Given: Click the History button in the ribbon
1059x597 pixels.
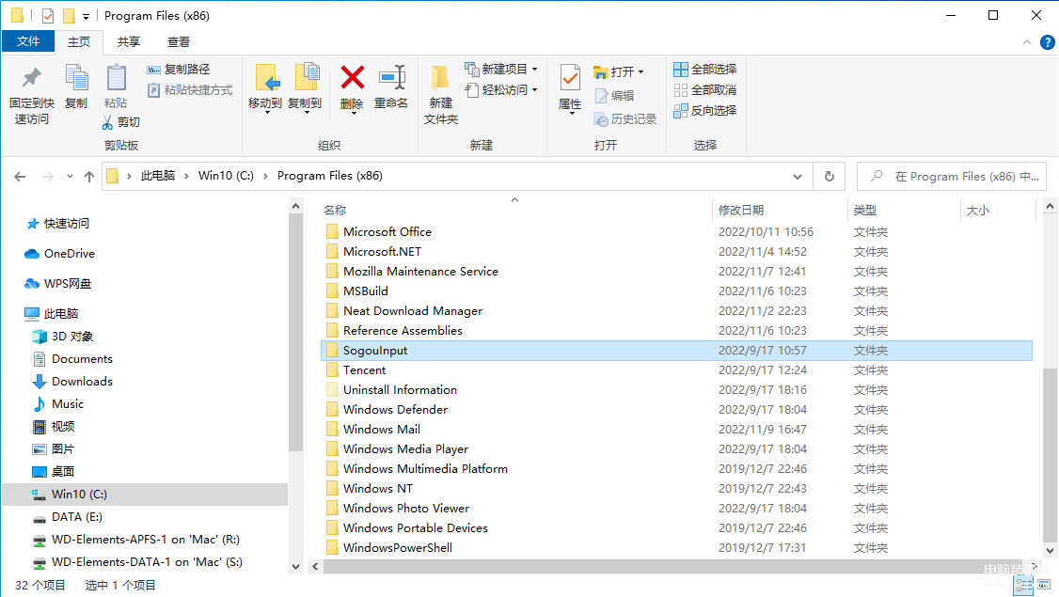Looking at the screenshot, I should click(x=624, y=119).
